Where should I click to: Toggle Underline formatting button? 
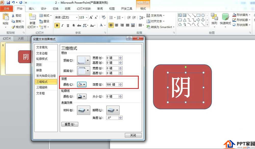click(x=68, y=25)
